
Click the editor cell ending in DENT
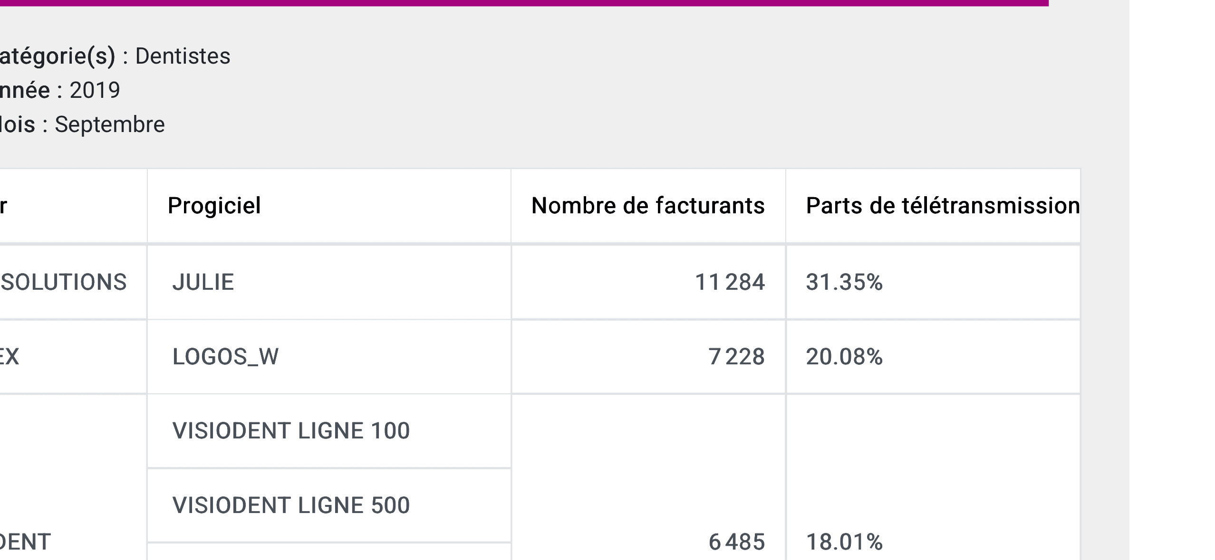(x=25, y=542)
